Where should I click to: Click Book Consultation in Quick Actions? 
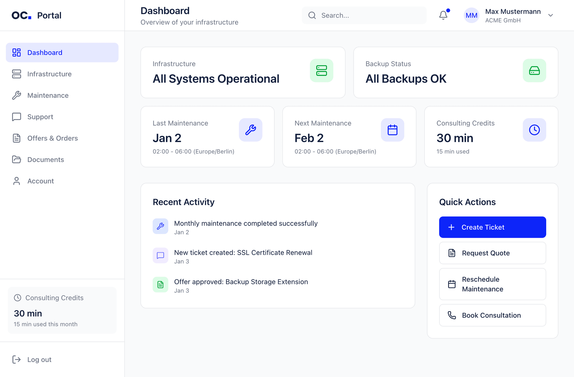[x=492, y=315]
